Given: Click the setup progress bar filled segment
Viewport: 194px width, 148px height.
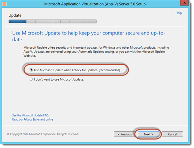Looking at the screenshot, I should pos(17,21).
